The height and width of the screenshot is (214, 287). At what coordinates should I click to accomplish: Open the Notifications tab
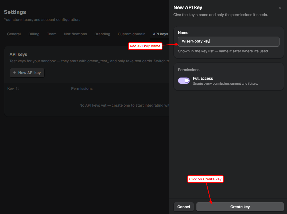(75, 34)
